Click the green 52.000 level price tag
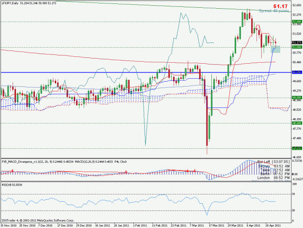Image resolution: width=303 pixels, height=228 pixels. 297,22
